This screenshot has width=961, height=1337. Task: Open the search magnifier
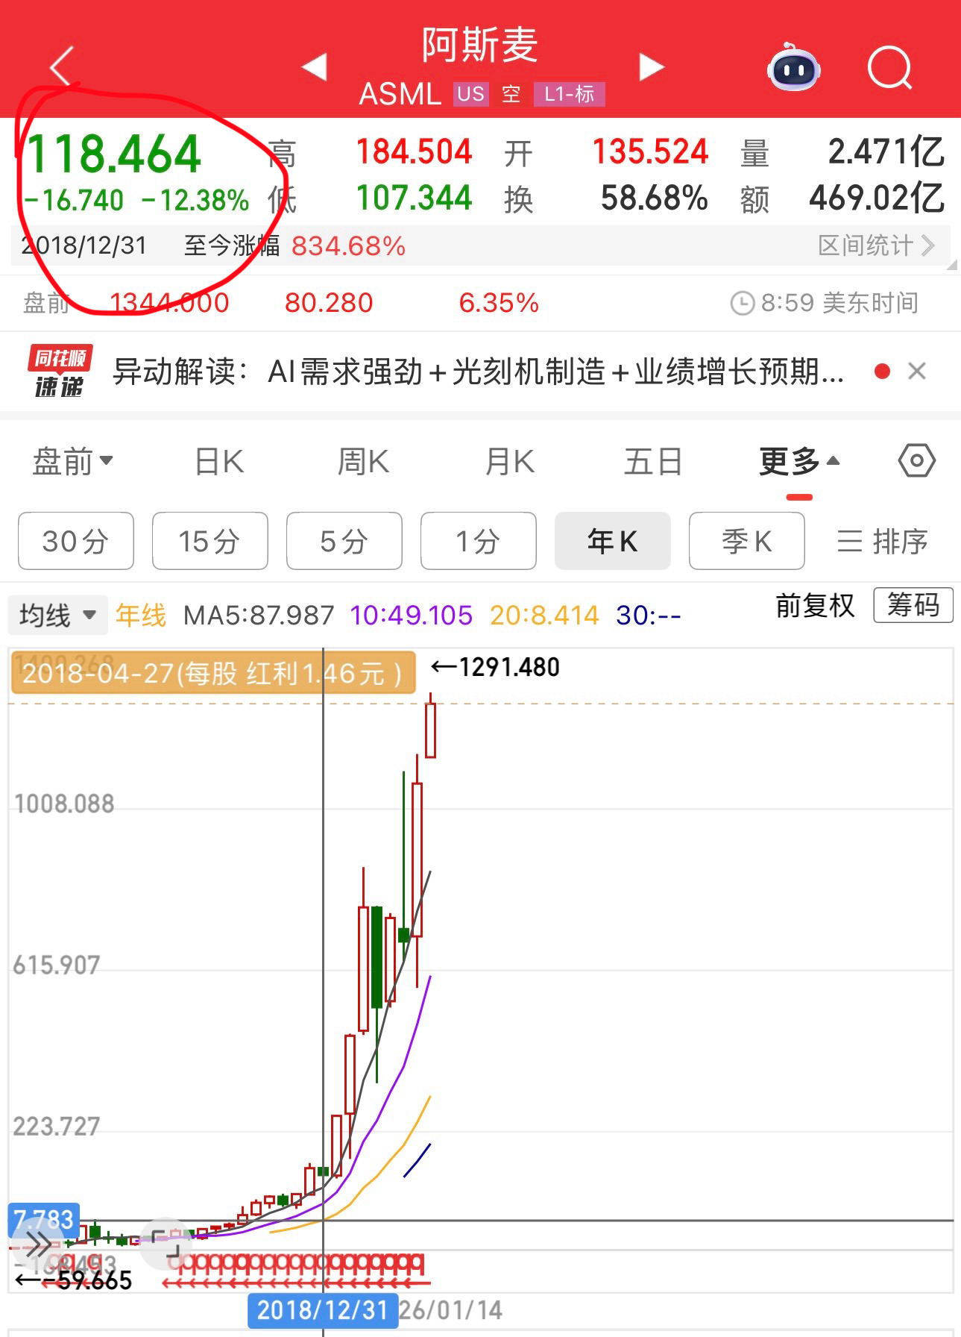pyautogui.click(x=890, y=68)
